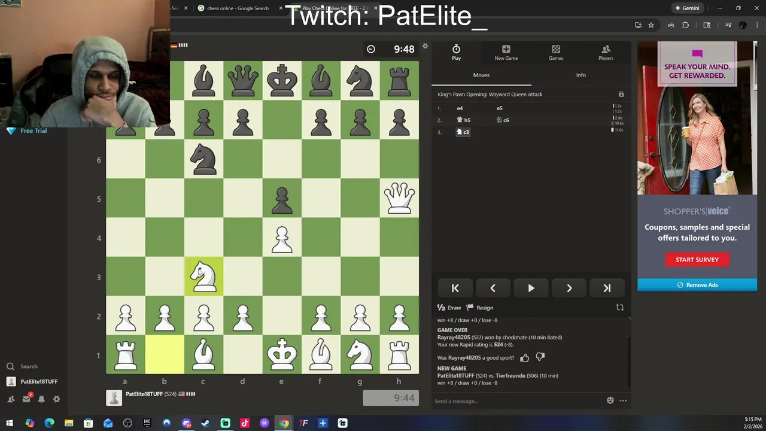Viewport: 766px width, 431px height.
Task: Click the flip board arrows icon
Action: click(620, 308)
